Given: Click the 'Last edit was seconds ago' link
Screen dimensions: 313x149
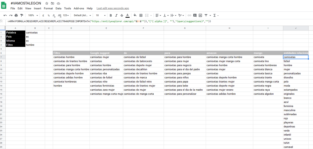Looking at the screenshot, I should pos(113,8).
